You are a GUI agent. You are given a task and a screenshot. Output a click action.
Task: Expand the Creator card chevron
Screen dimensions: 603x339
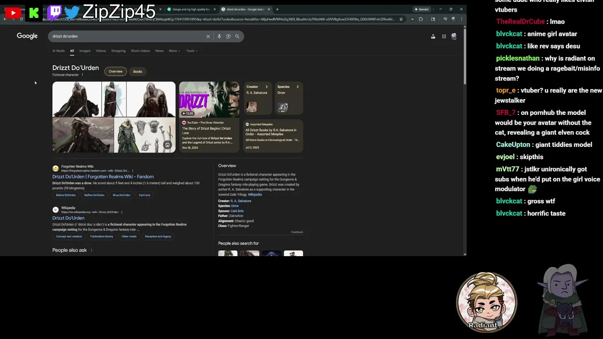pos(267,87)
